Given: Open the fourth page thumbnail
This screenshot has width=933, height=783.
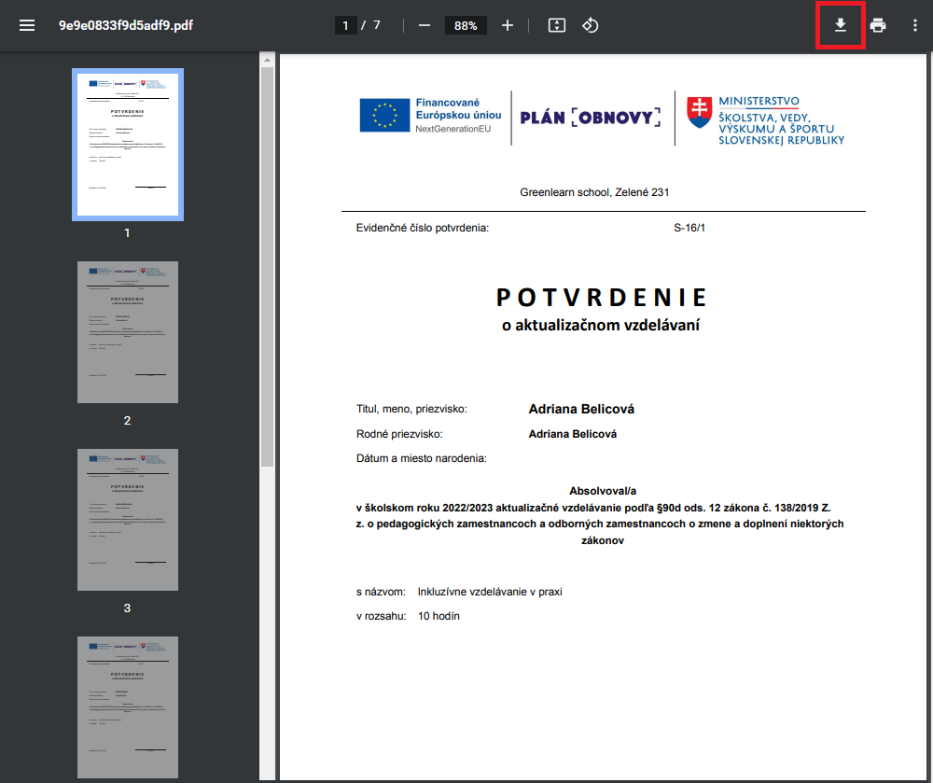Looking at the screenshot, I should pyautogui.click(x=128, y=706).
